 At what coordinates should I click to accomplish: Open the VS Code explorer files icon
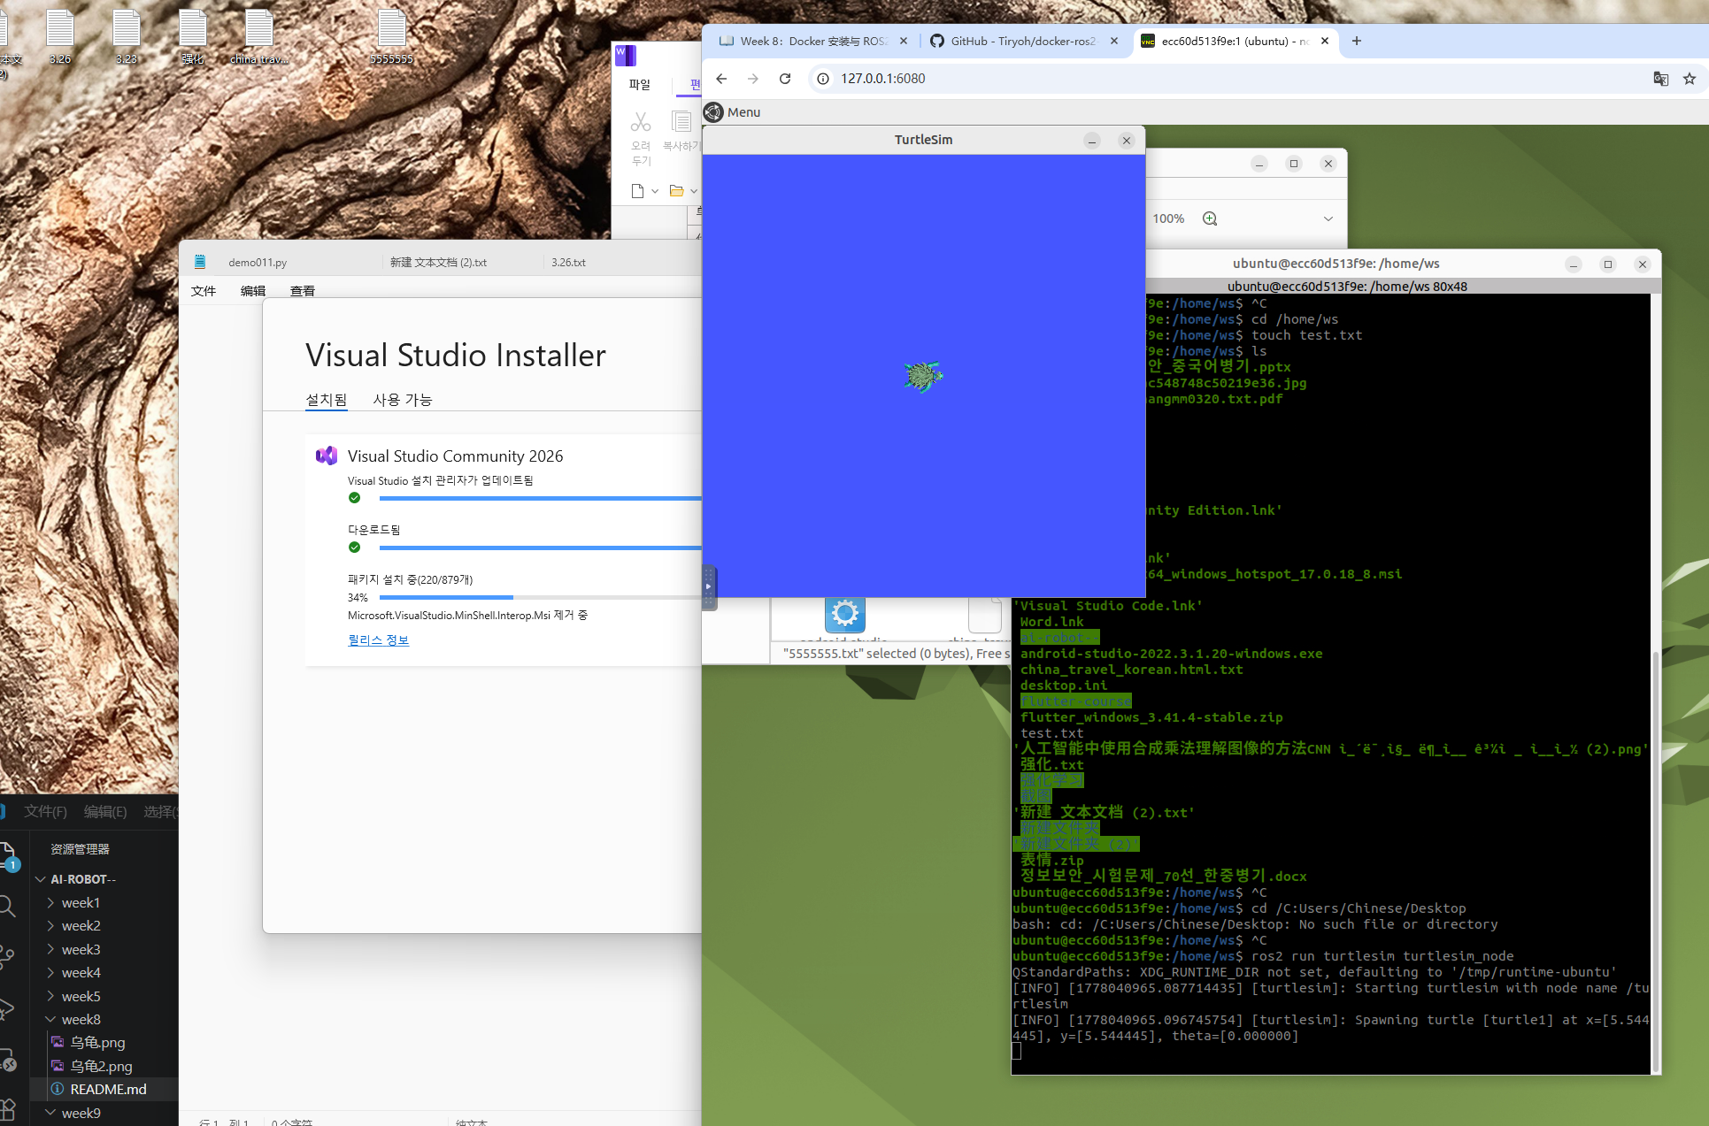point(8,856)
